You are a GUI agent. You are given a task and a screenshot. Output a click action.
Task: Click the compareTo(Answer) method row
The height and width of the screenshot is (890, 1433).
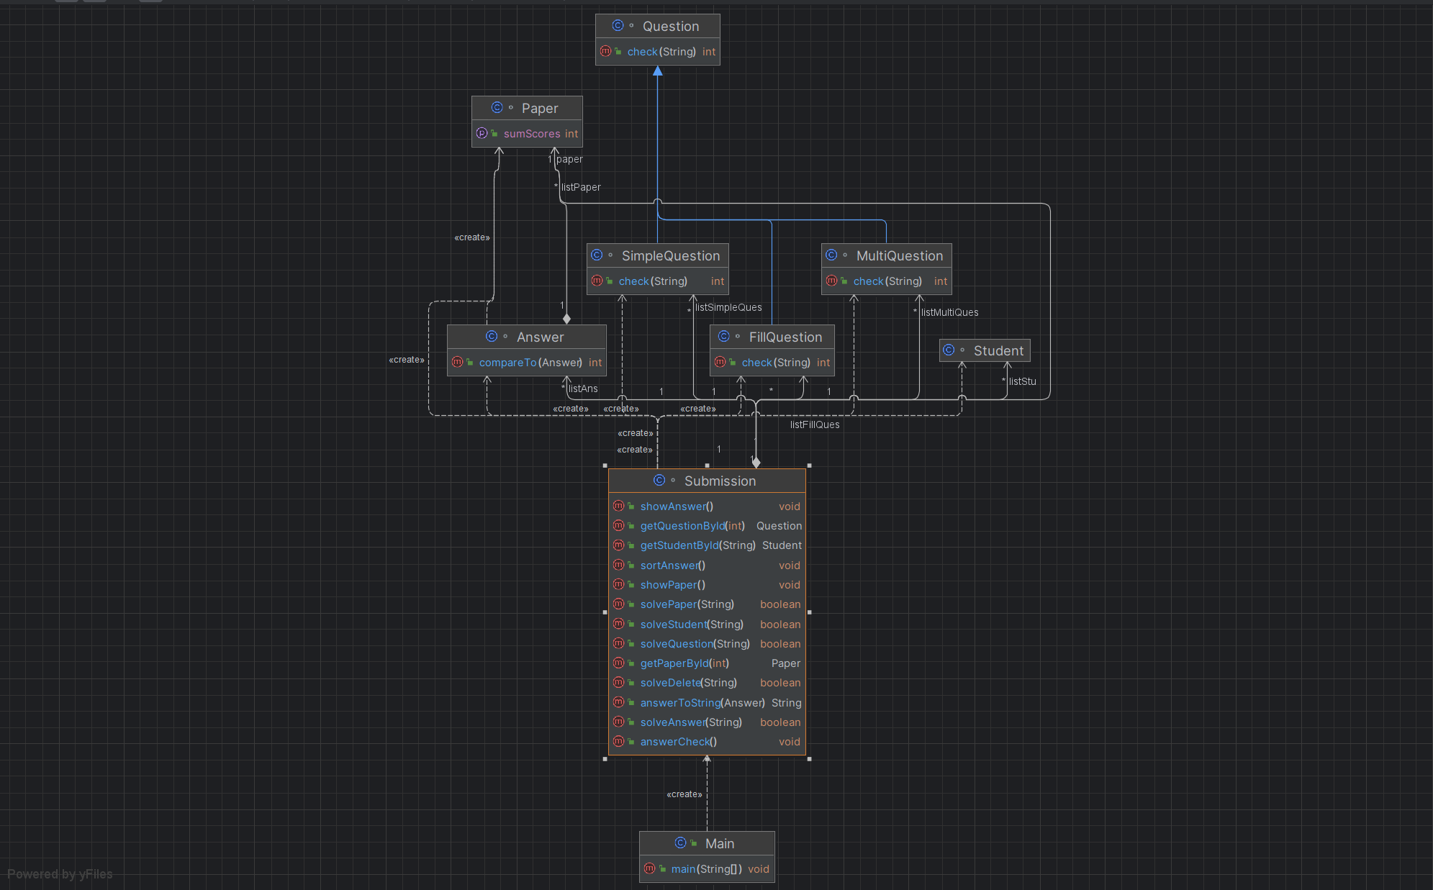(527, 363)
